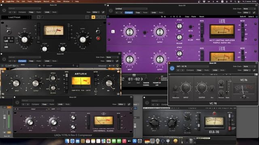Click magnifier icon left of A slot
Screen dimensions: 259x145
pos(87,17)
